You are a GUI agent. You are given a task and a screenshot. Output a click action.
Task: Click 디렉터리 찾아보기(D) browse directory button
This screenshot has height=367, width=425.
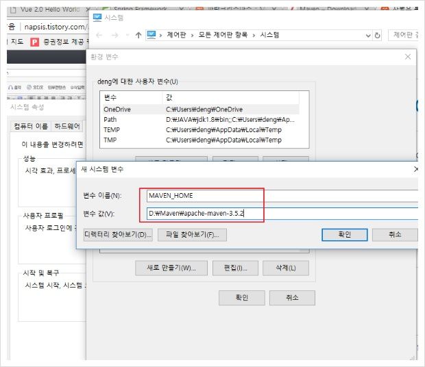pos(118,235)
